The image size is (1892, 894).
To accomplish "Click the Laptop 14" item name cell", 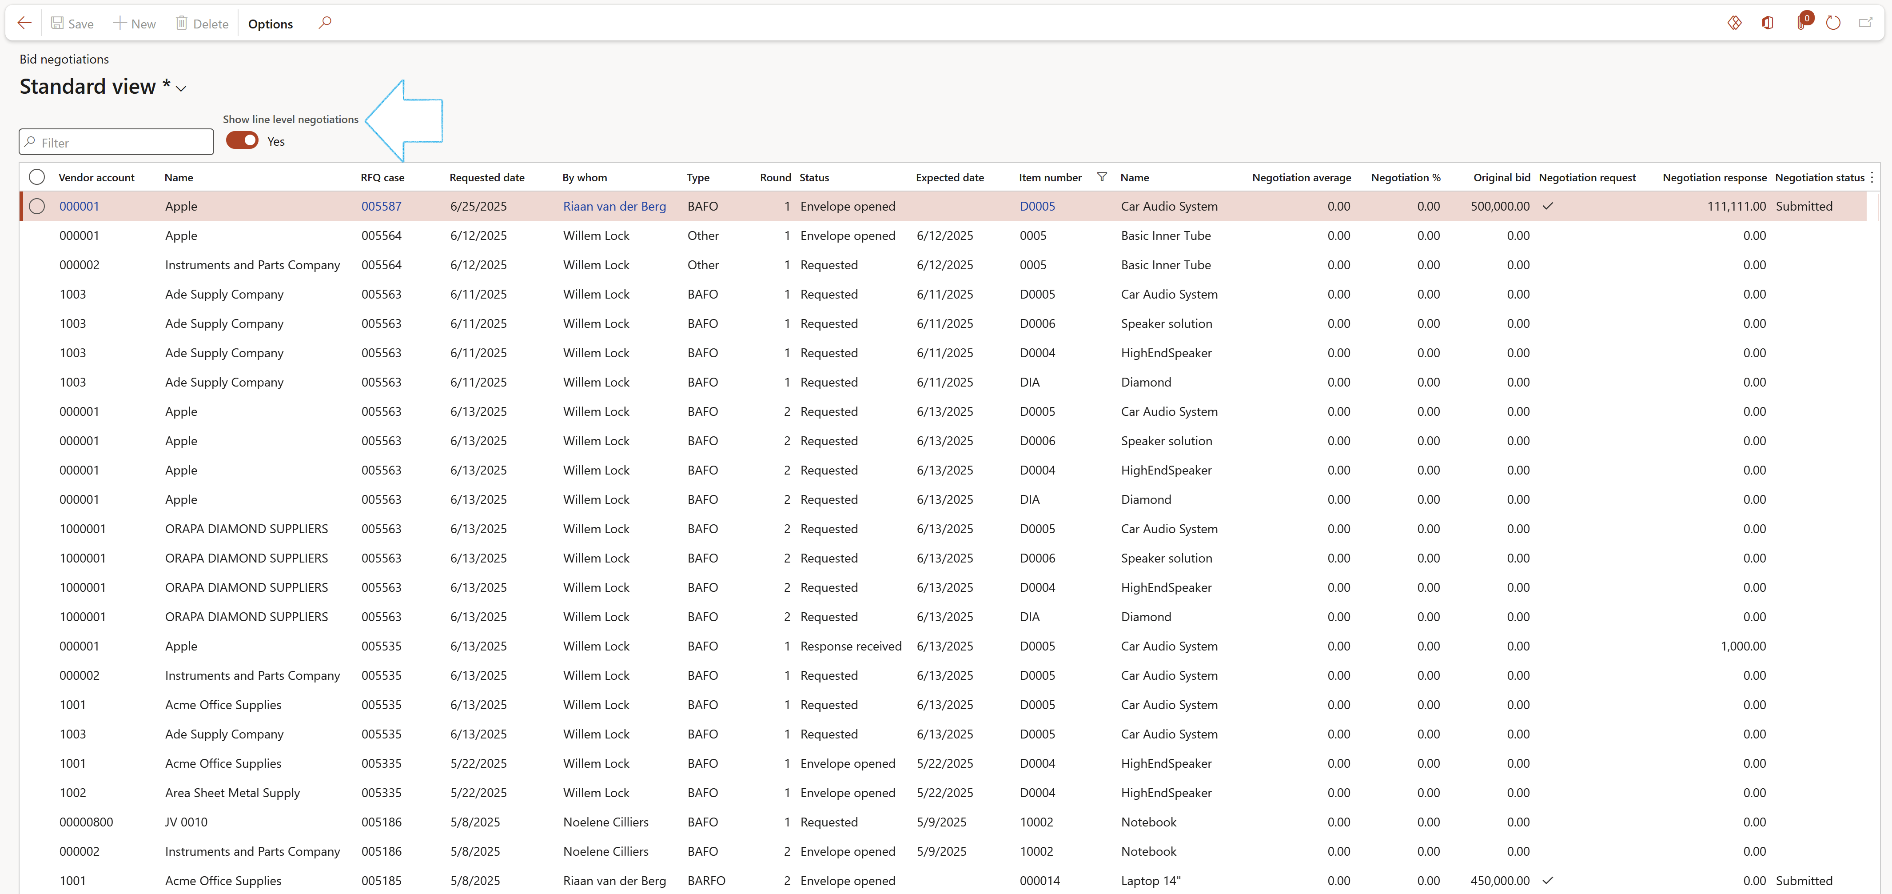I will point(1150,881).
